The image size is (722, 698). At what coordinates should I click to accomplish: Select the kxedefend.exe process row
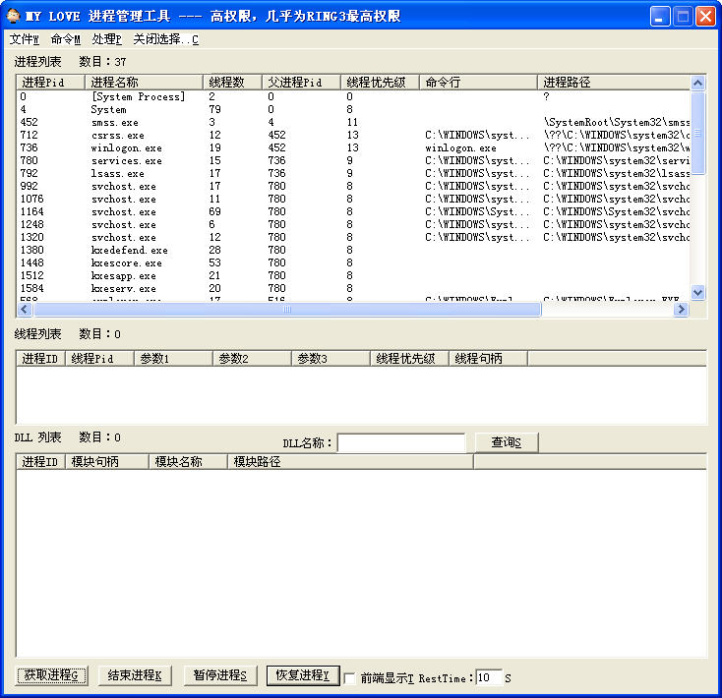coord(353,250)
